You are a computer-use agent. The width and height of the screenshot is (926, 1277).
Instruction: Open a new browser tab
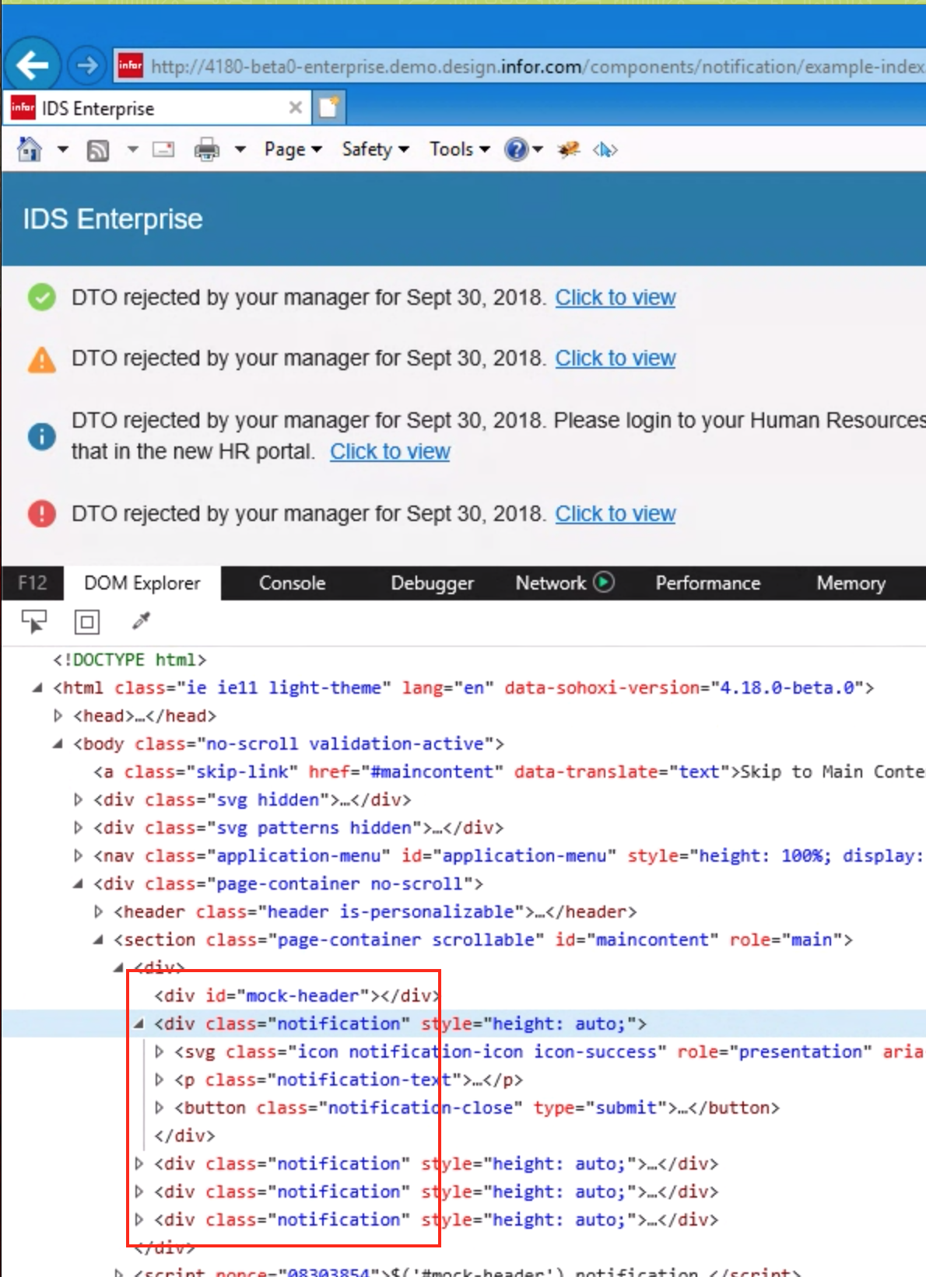(x=329, y=107)
